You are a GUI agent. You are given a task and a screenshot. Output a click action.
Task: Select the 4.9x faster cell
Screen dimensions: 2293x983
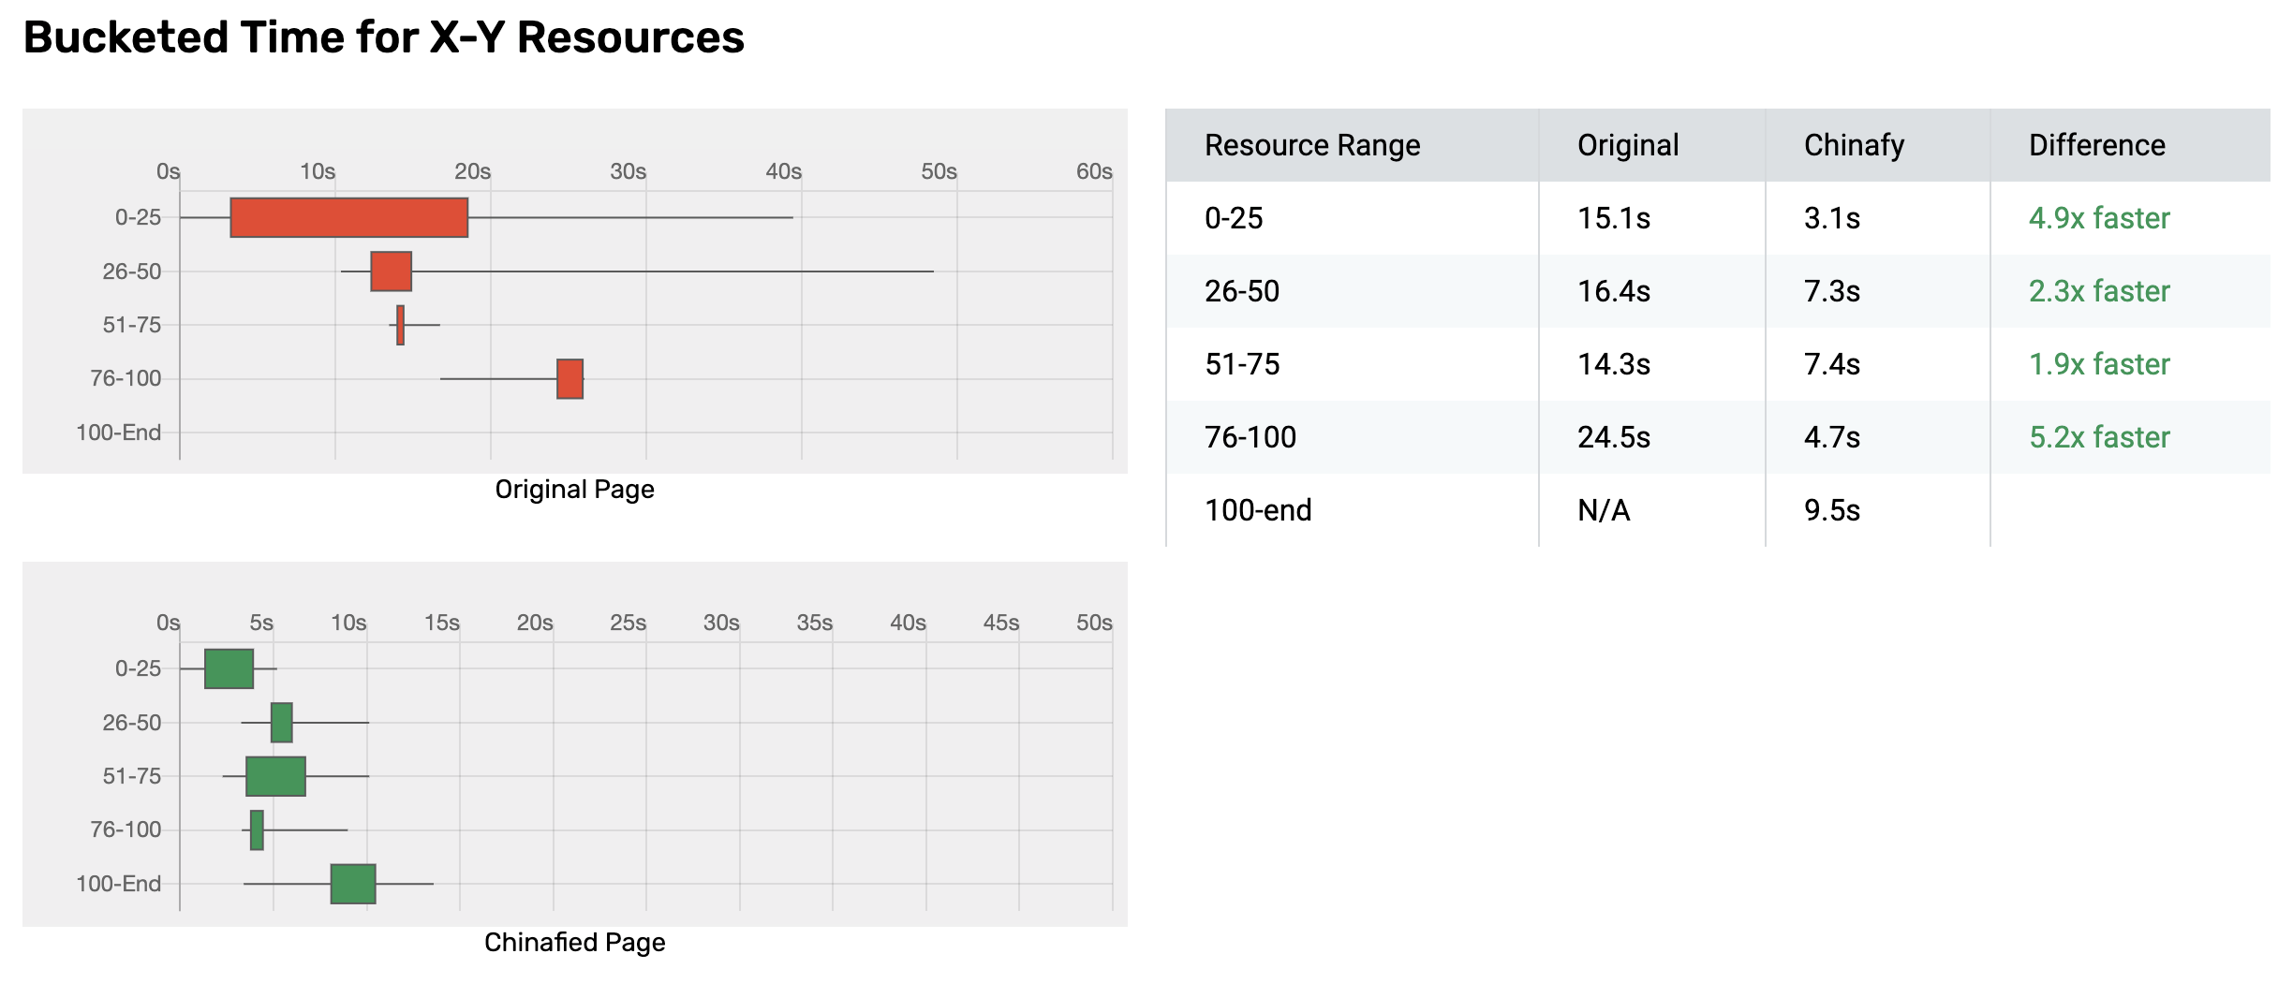[x=2099, y=218]
